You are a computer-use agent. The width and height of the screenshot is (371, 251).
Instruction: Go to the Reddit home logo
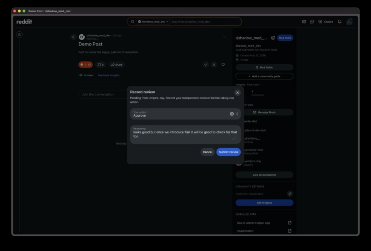pos(24,22)
